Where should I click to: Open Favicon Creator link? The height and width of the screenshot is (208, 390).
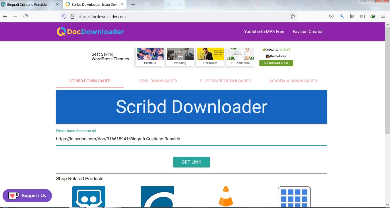(308, 32)
